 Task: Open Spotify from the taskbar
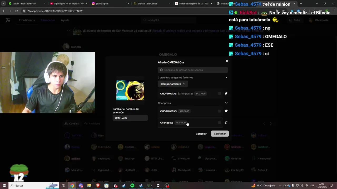coord(132,186)
